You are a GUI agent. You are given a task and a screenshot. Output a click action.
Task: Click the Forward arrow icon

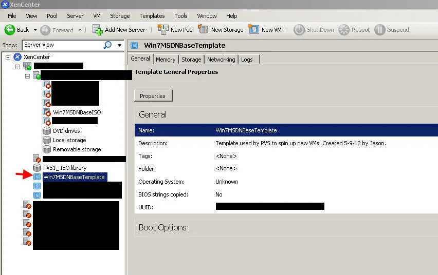(45, 30)
